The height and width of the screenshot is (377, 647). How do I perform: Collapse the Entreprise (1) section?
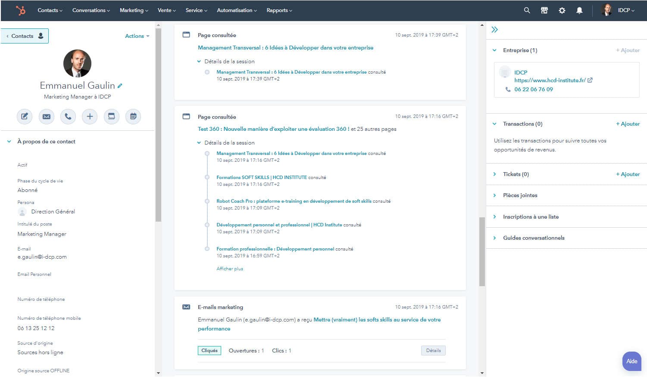pos(494,50)
